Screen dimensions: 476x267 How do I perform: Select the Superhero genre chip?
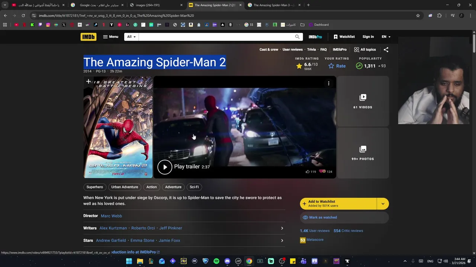pos(95,187)
